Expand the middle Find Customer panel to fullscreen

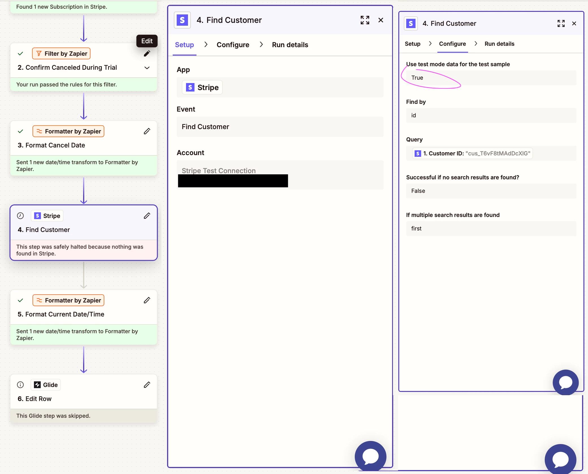point(365,20)
